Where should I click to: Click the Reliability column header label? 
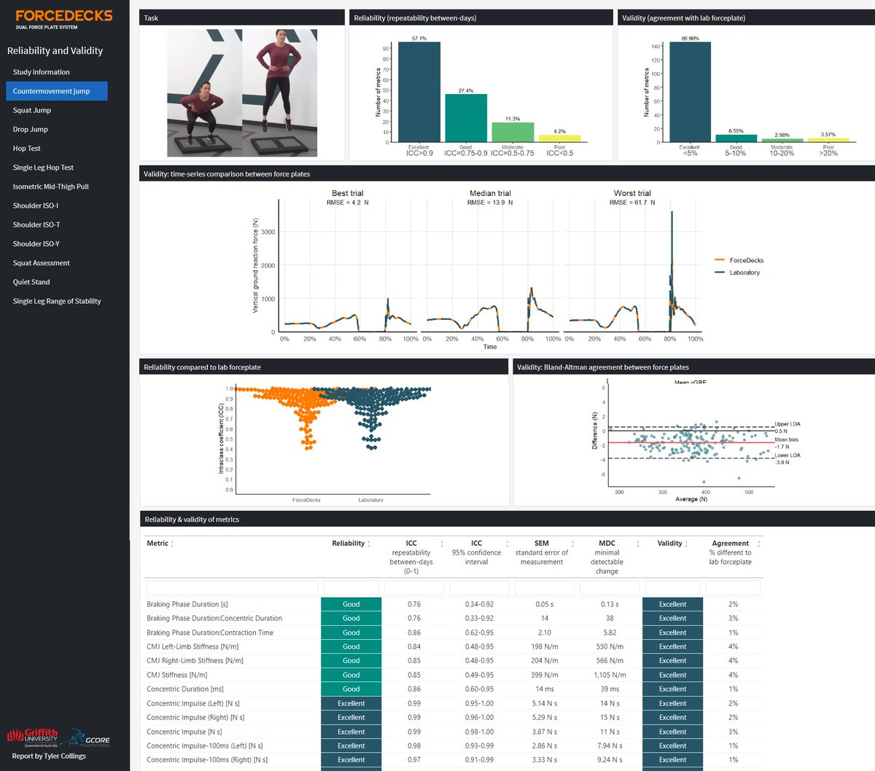pos(348,544)
